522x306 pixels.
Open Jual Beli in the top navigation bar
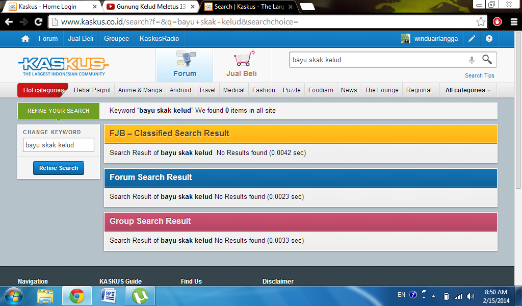click(81, 39)
